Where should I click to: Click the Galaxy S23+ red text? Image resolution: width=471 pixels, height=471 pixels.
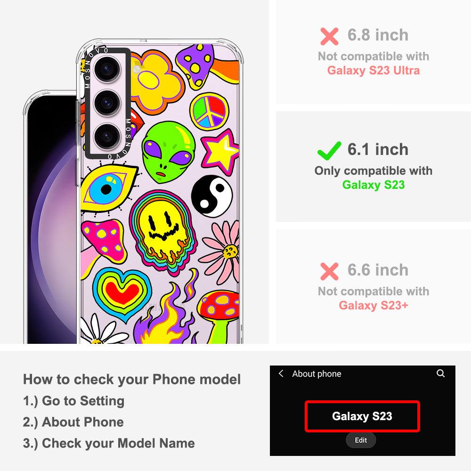click(374, 306)
